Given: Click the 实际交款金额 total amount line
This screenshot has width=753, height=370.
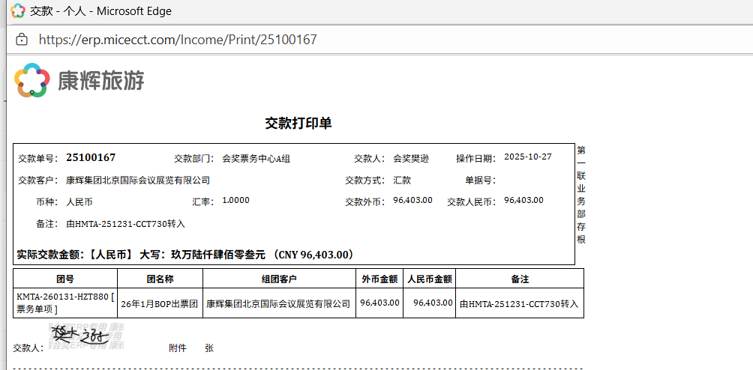Looking at the screenshot, I should [184, 255].
